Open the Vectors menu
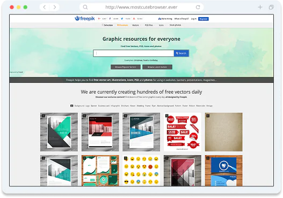Screen dimensions: 283x198 coord(135,25)
